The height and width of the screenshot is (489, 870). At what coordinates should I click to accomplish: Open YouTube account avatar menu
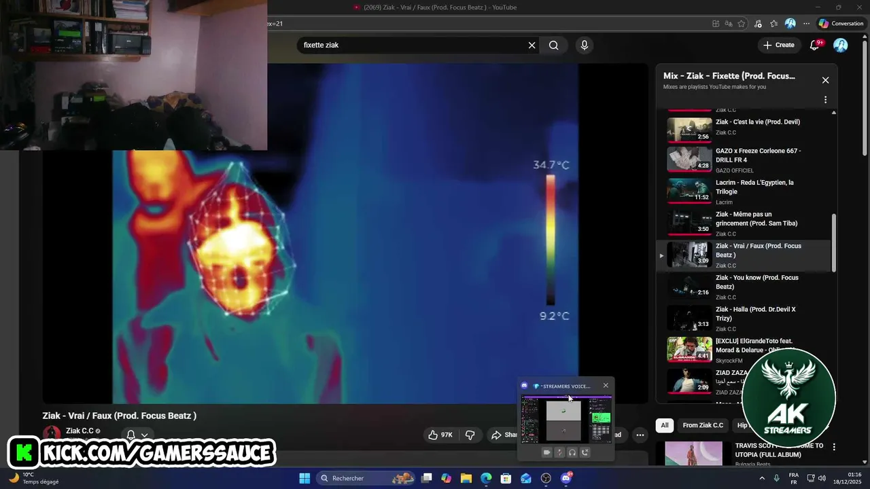click(x=841, y=45)
